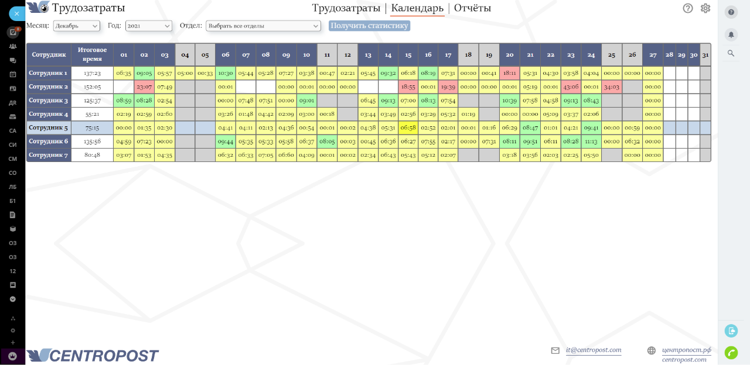750x365 pixels.
Task: Click the green cell showing 11:13
Action: [591, 142]
